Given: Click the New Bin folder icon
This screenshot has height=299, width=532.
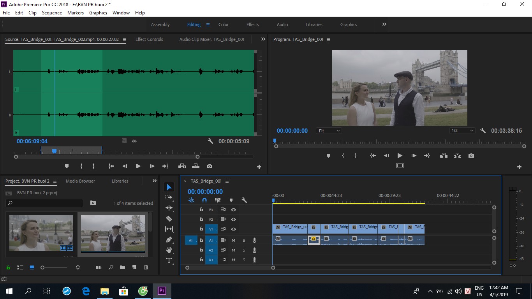Looking at the screenshot, I should coord(122,267).
